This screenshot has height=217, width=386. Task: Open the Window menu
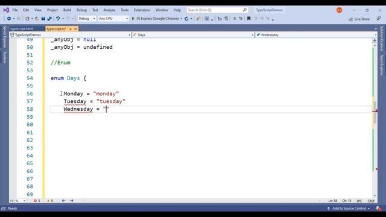162,10
